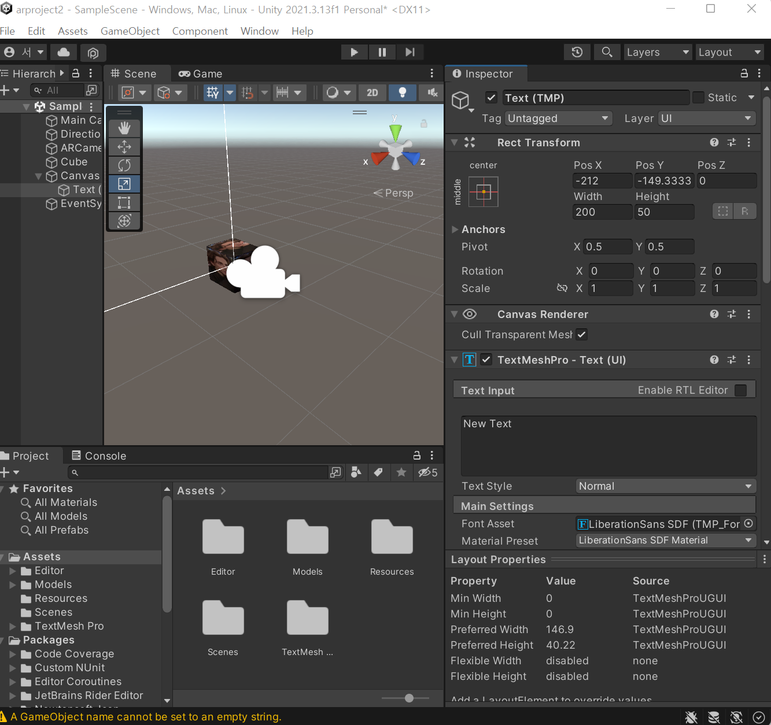The image size is (771, 725).
Task: Open the Static flags dropdown arrow
Action: [x=751, y=98]
